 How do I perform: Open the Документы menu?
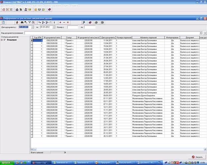(x=5, y=6)
